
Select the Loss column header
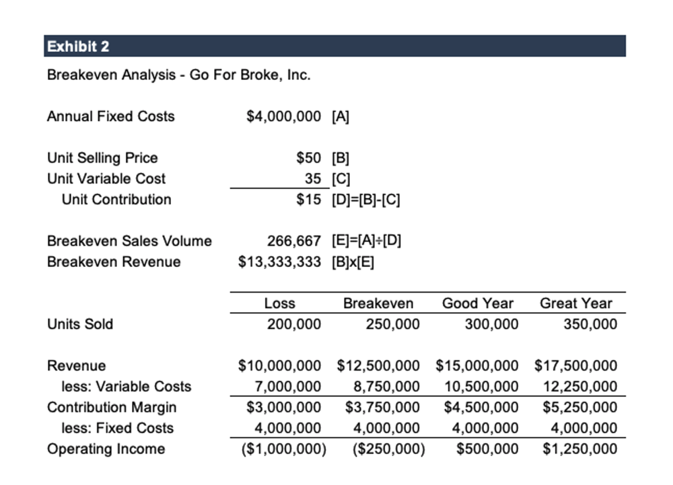(279, 303)
